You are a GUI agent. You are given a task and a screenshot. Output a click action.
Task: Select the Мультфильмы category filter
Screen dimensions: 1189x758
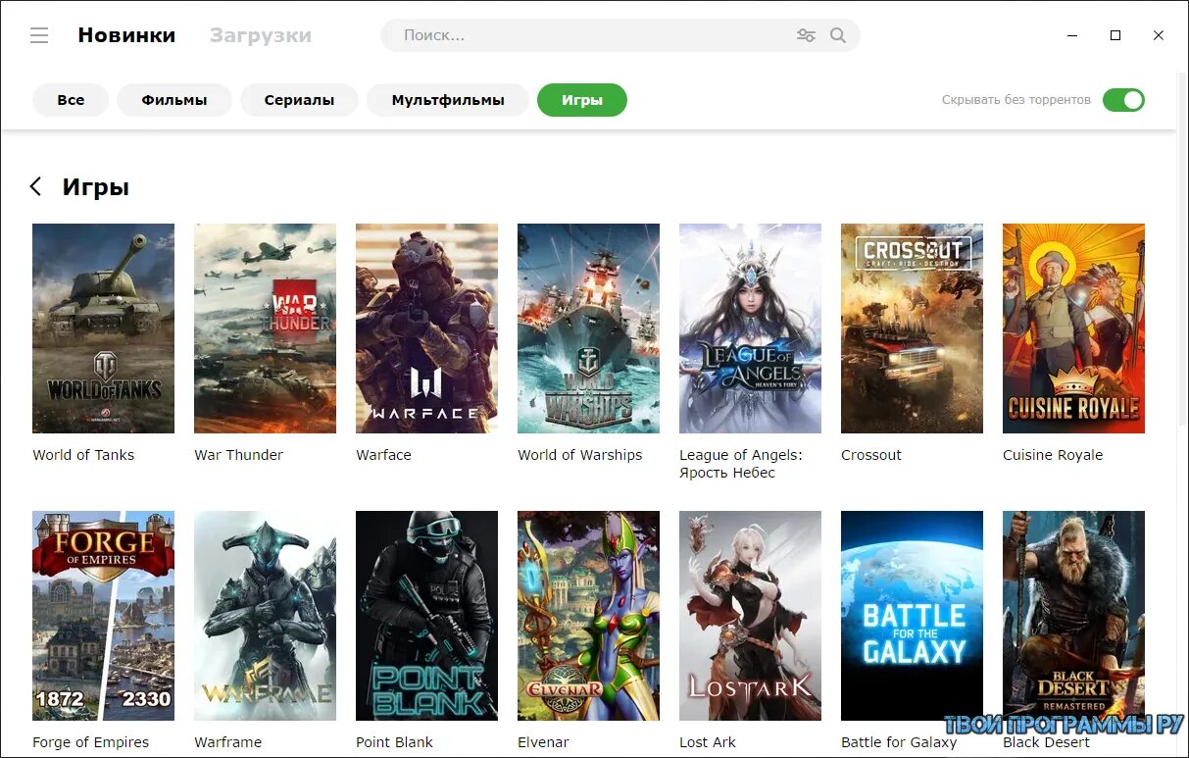click(448, 100)
